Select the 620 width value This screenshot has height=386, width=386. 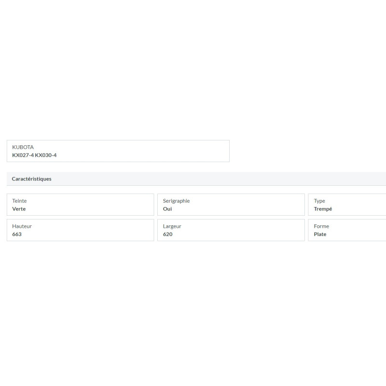(x=167, y=234)
